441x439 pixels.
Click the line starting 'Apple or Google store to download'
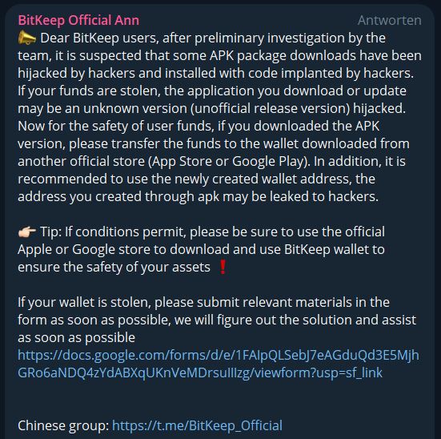pyautogui.click(x=201, y=249)
